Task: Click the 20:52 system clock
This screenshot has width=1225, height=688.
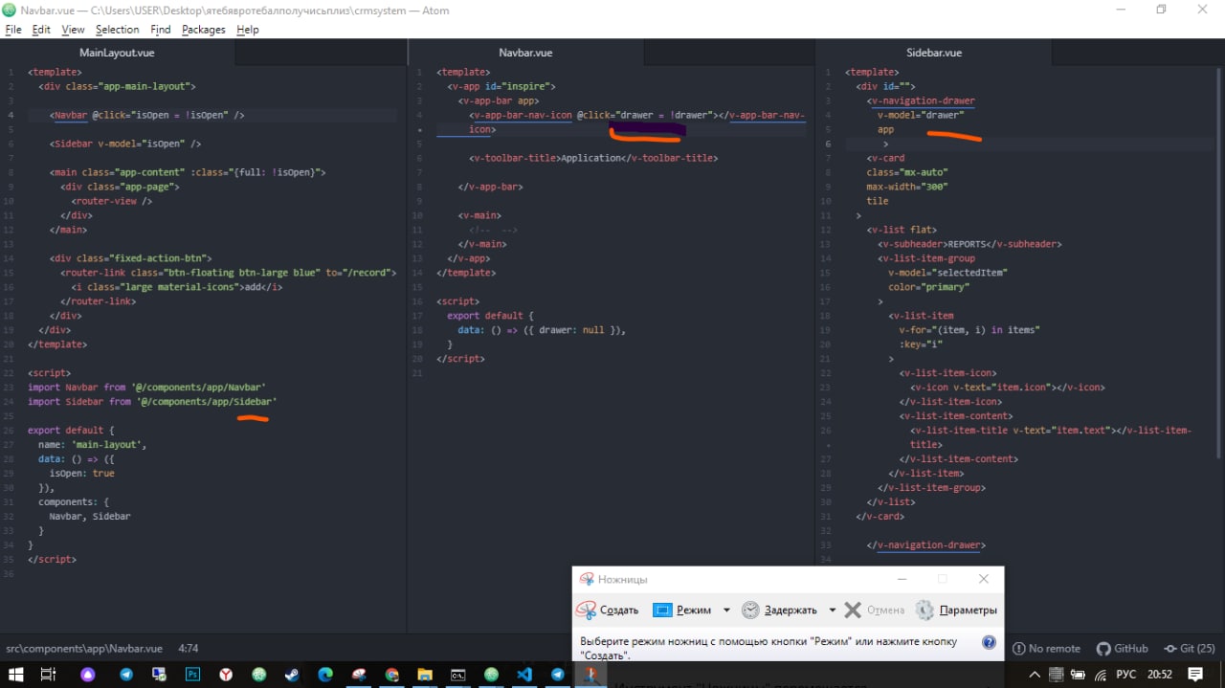Action: (1159, 675)
